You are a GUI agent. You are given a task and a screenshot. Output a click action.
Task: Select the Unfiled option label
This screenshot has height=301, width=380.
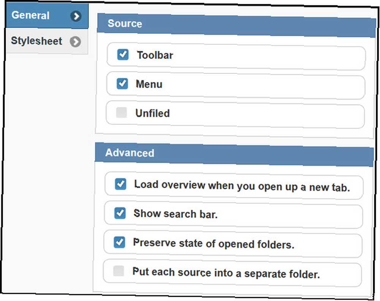click(152, 113)
